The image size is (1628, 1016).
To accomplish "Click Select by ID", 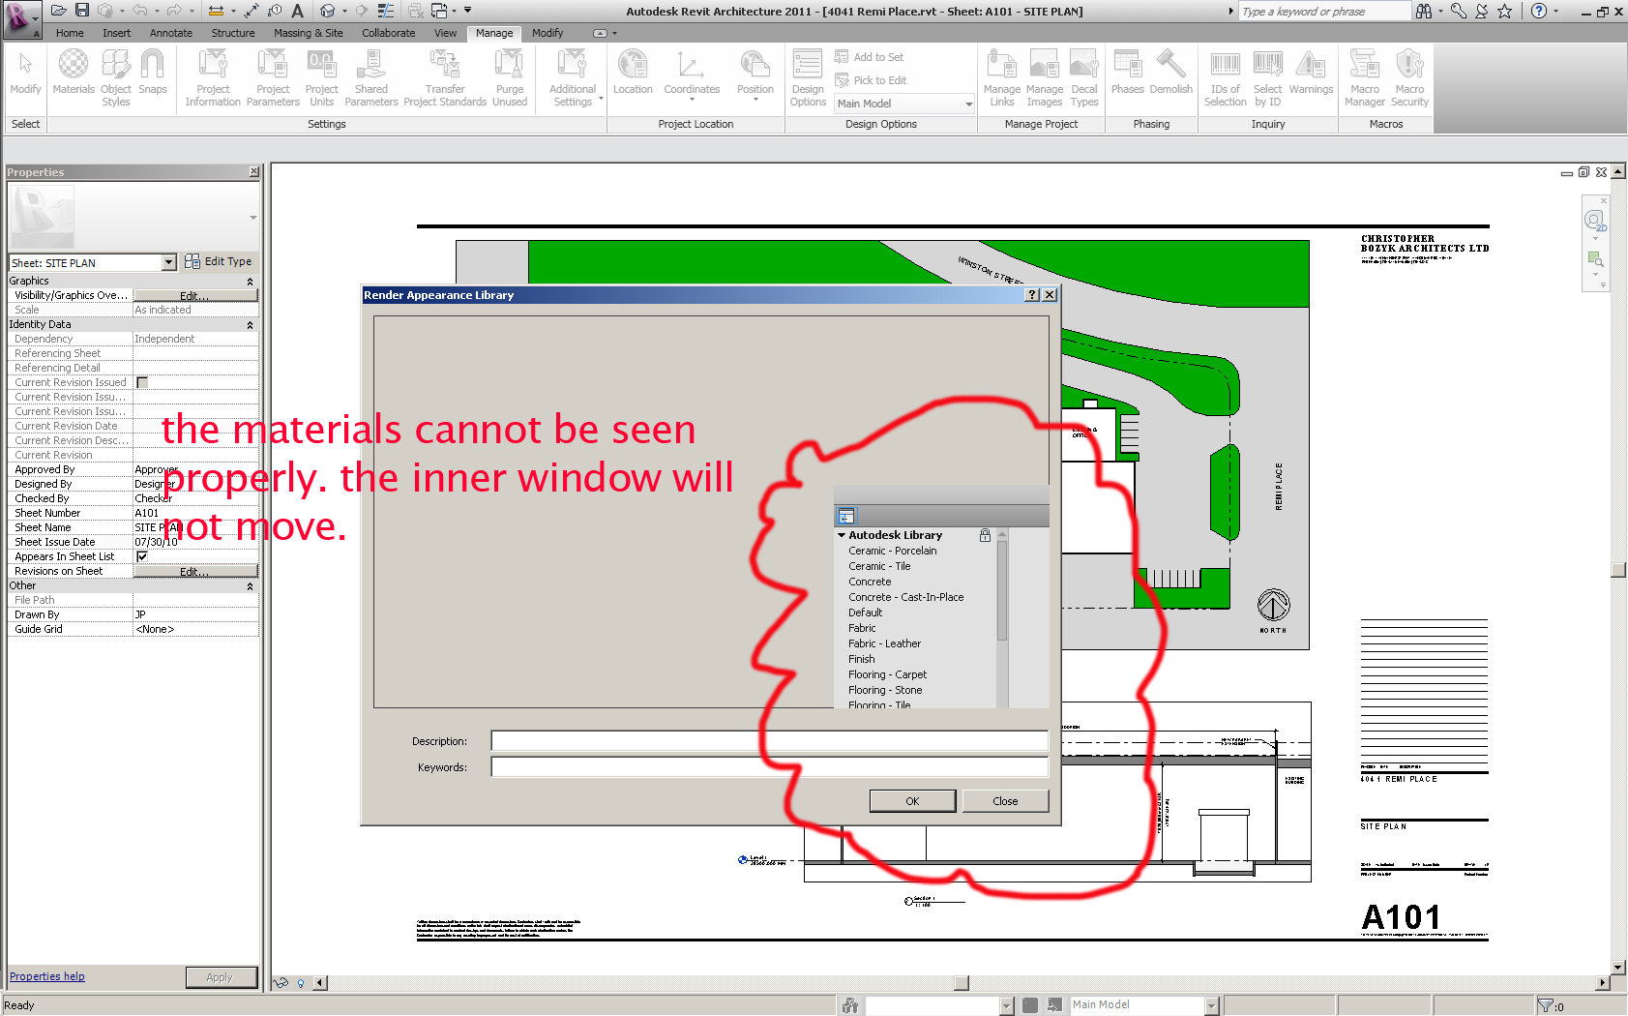I will click(1268, 78).
